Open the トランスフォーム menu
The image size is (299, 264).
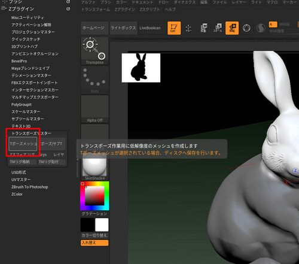pyautogui.click(x=96, y=10)
